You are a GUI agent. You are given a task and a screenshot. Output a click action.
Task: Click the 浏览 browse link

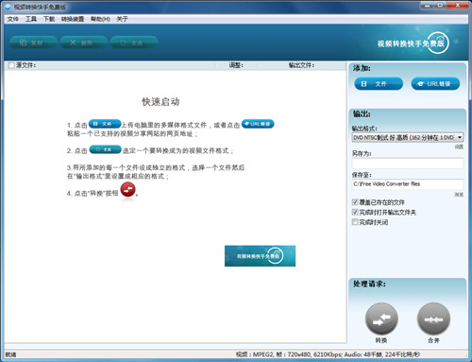[459, 195]
